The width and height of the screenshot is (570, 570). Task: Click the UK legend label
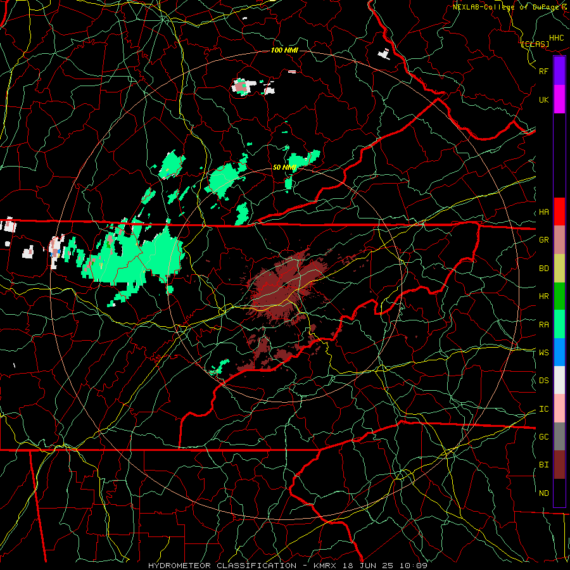tap(544, 99)
